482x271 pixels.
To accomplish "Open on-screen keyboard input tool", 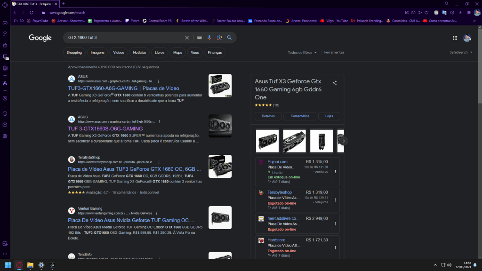I will click(200, 38).
